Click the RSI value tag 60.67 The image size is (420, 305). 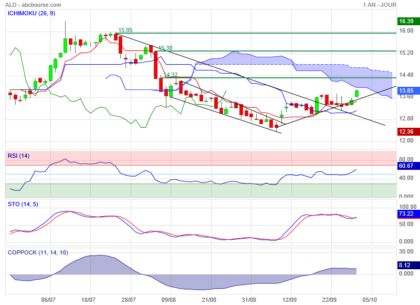pyautogui.click(x=408, y=166)
